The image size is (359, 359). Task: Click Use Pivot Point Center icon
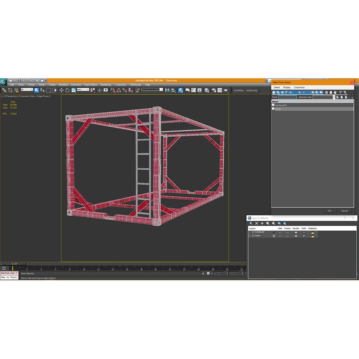coord(93,90)
